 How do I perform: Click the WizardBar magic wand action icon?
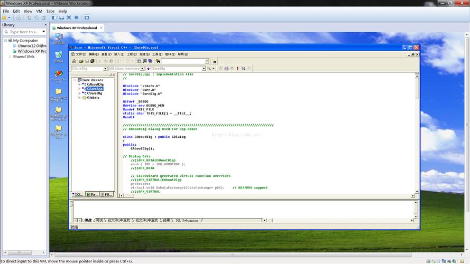(209, 69)
